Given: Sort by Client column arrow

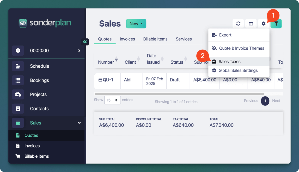Looking at the screenshot, I should [139, 59].
